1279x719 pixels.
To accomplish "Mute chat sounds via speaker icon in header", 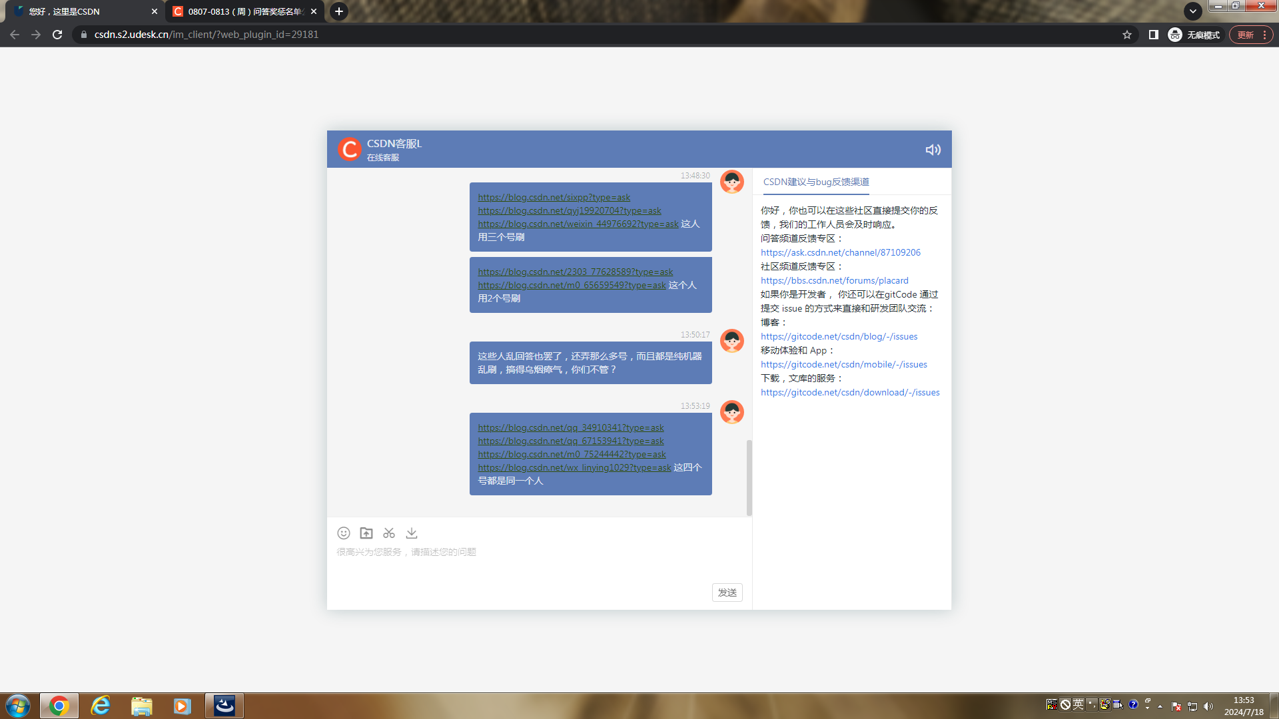I will click(x=932, y=149).
